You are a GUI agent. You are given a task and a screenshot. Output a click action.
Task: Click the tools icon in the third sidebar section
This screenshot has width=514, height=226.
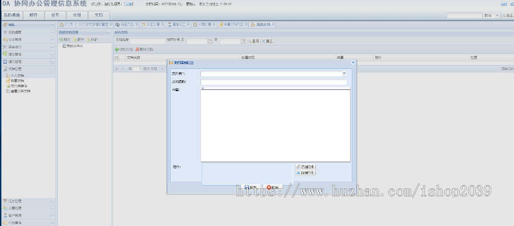click(x=5, y=47)
